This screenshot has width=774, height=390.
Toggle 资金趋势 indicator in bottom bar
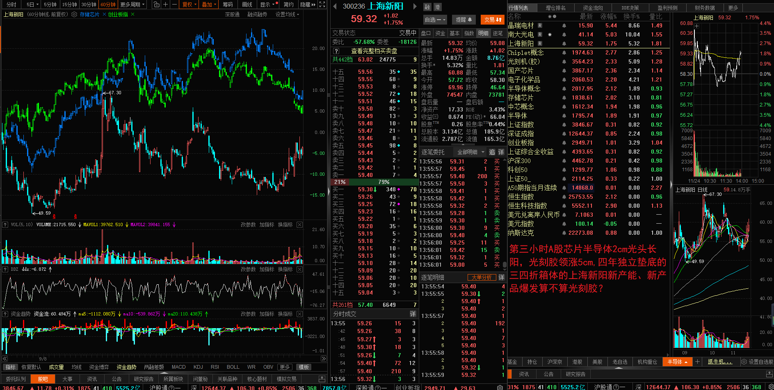click(126, 367)
